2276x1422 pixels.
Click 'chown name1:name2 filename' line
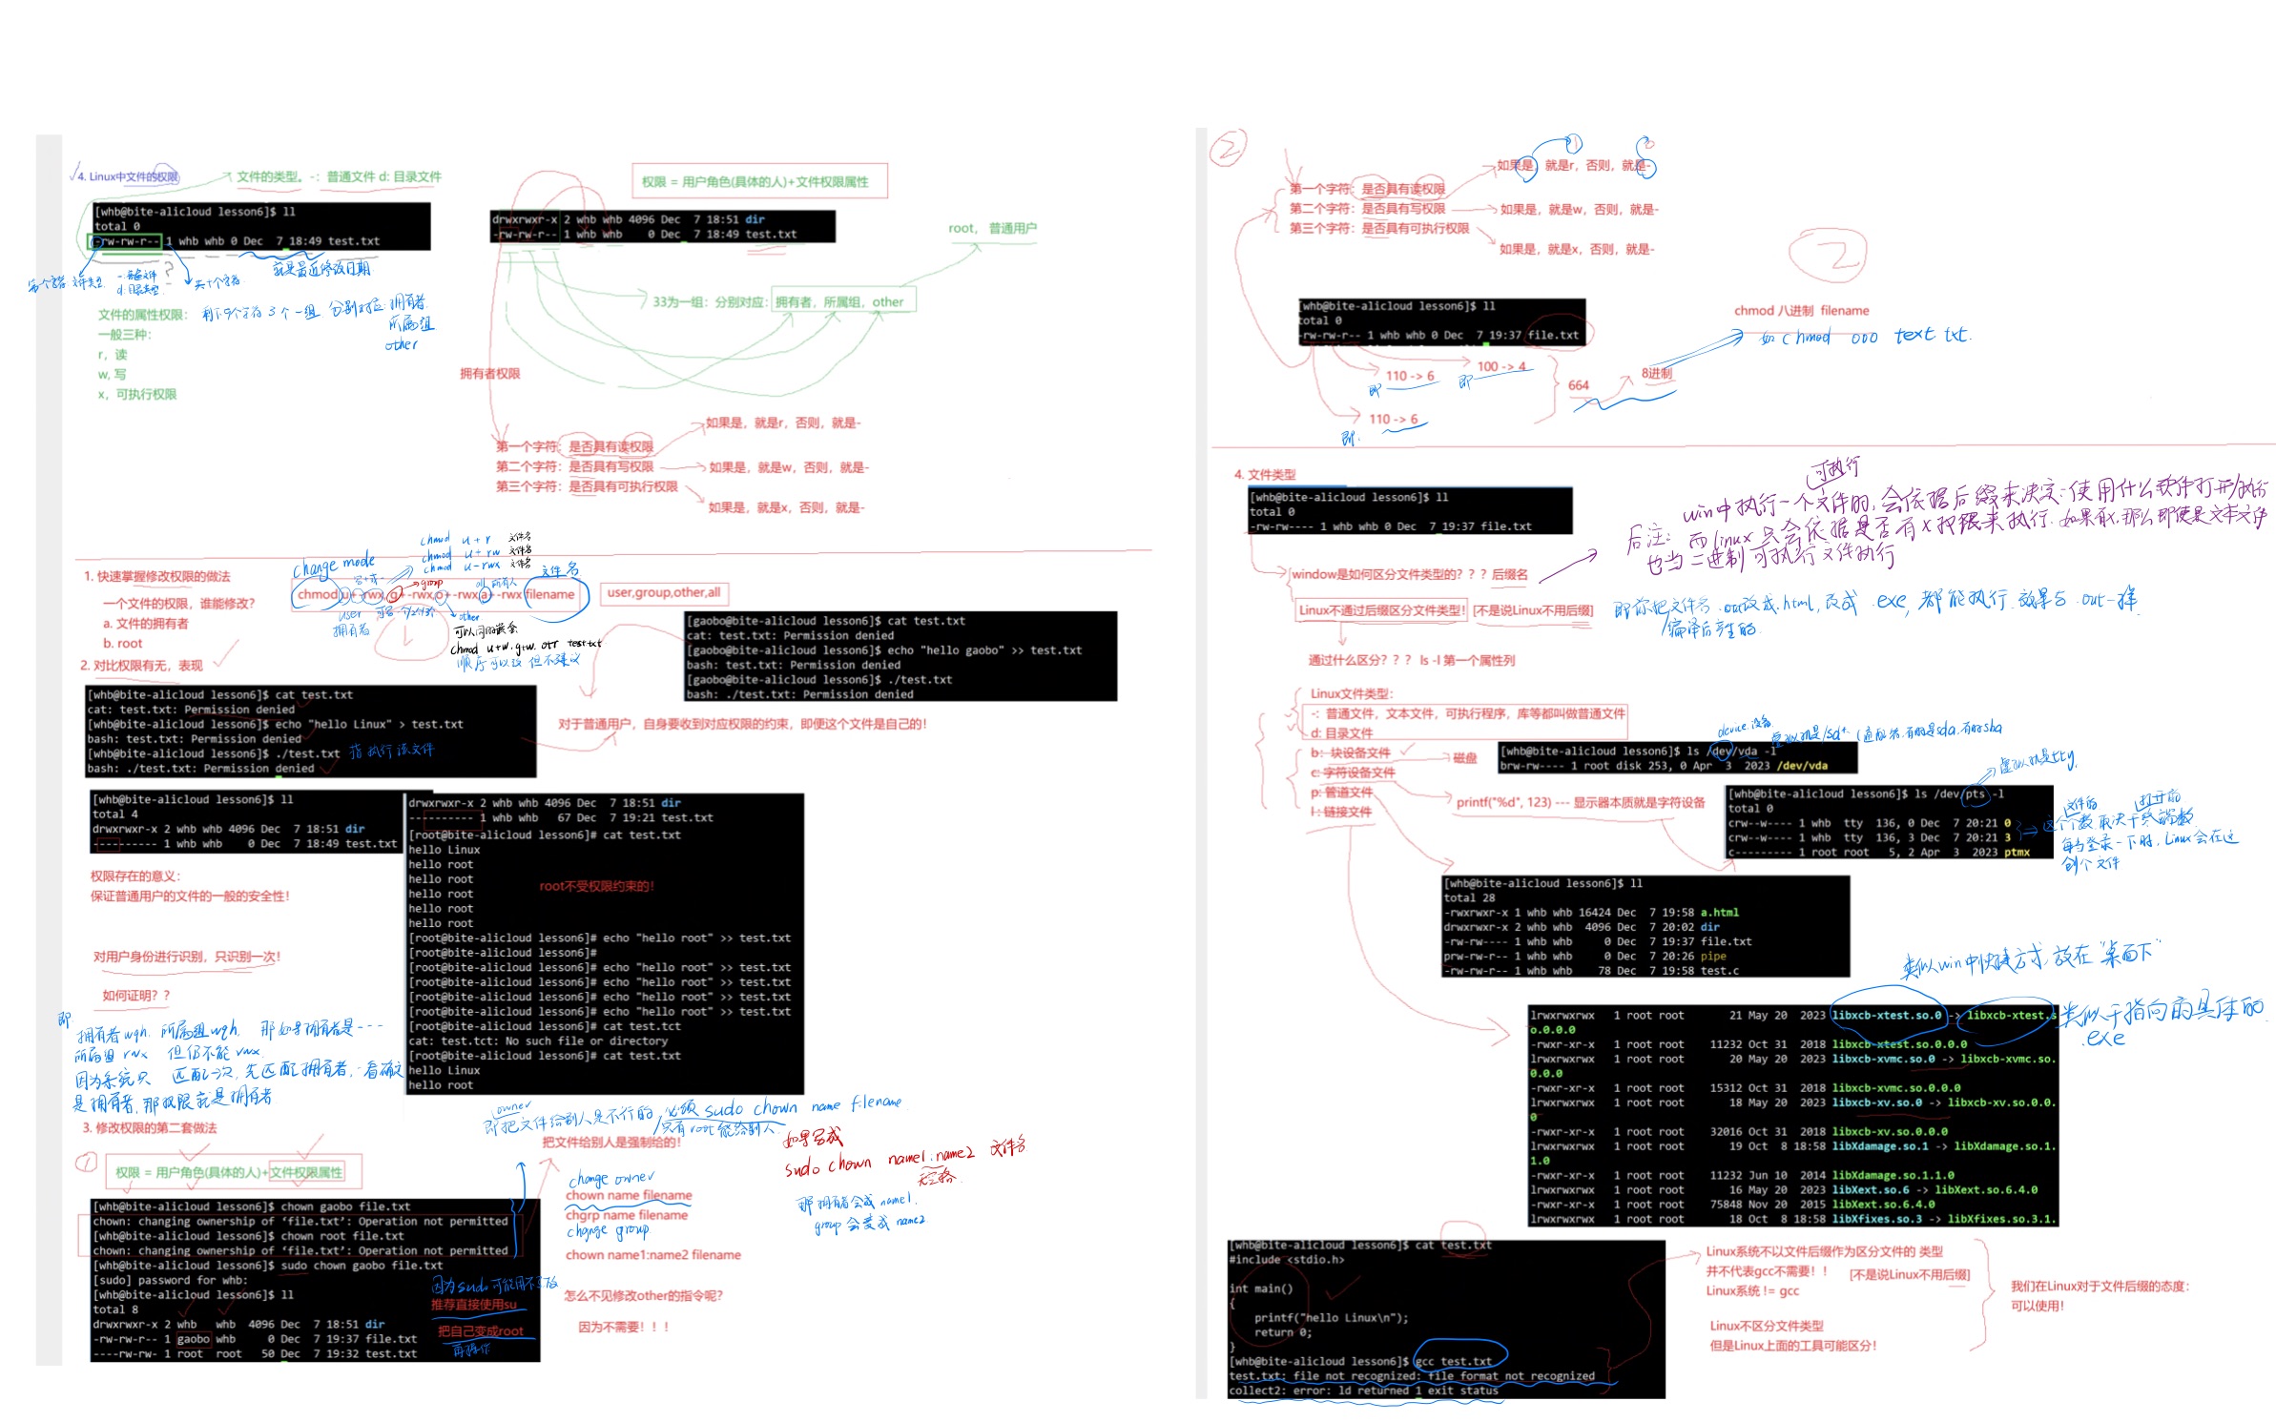point(652,1254)
